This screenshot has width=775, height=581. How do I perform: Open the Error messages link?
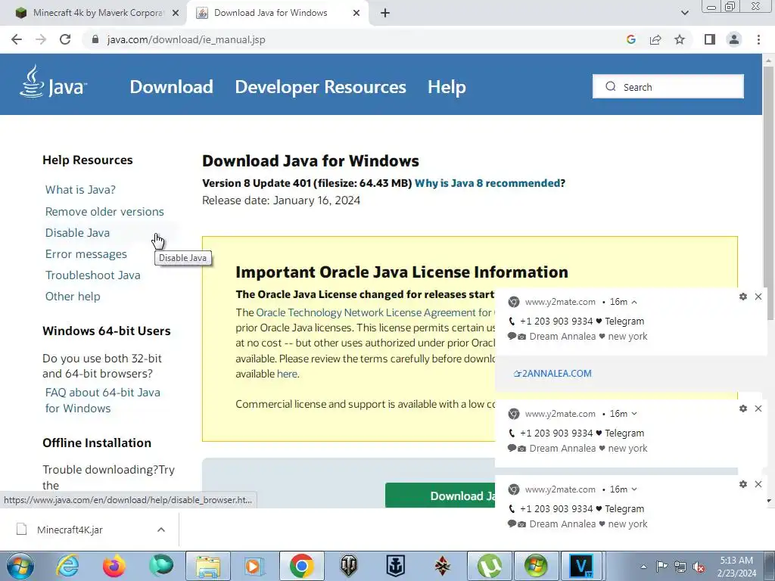click(x=86, y=254)
